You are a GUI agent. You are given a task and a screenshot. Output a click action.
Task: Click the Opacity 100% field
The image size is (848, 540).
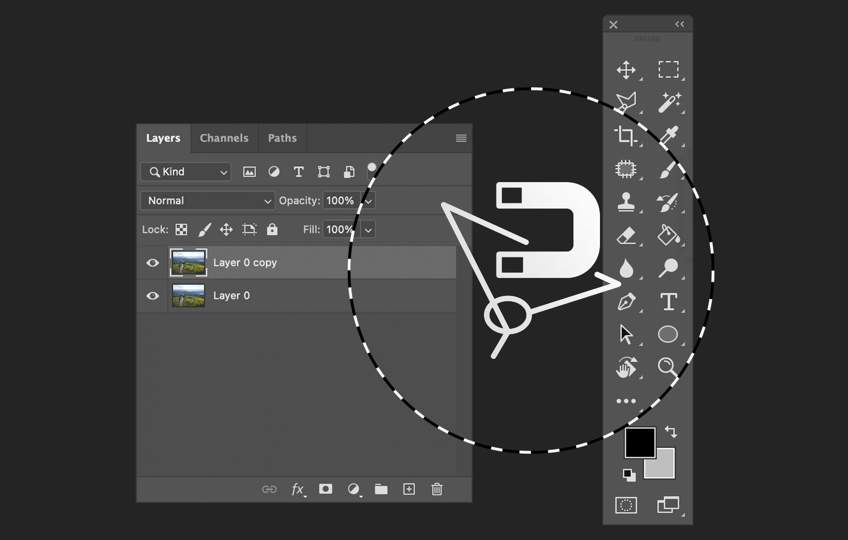pos(340,201)
